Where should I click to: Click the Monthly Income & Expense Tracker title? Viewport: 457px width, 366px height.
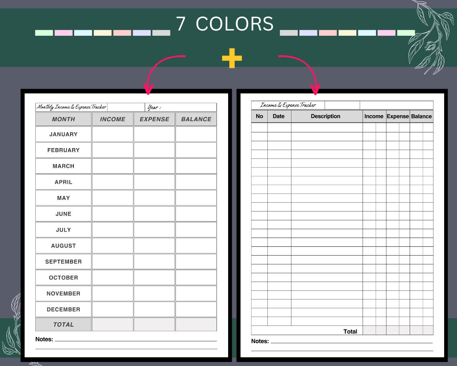(71, 107)
